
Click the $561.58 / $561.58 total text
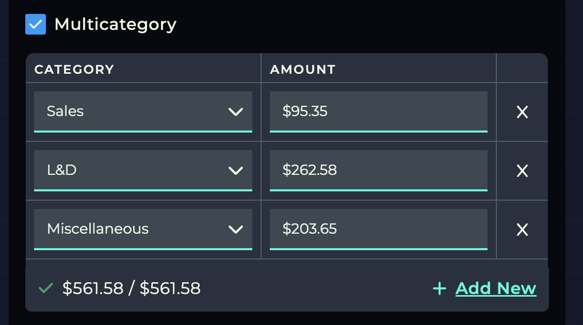tap(131, 288)
